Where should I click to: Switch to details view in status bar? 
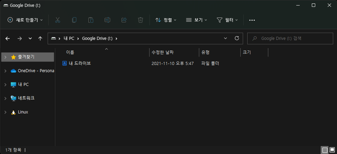[x=325, y=150]
